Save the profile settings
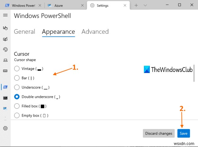Viewport: 198px width, 147px height. pos(183,133)
